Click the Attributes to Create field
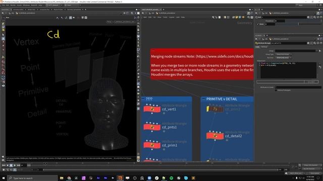Viewport: 323px width, 181px height. click(298, 87)
